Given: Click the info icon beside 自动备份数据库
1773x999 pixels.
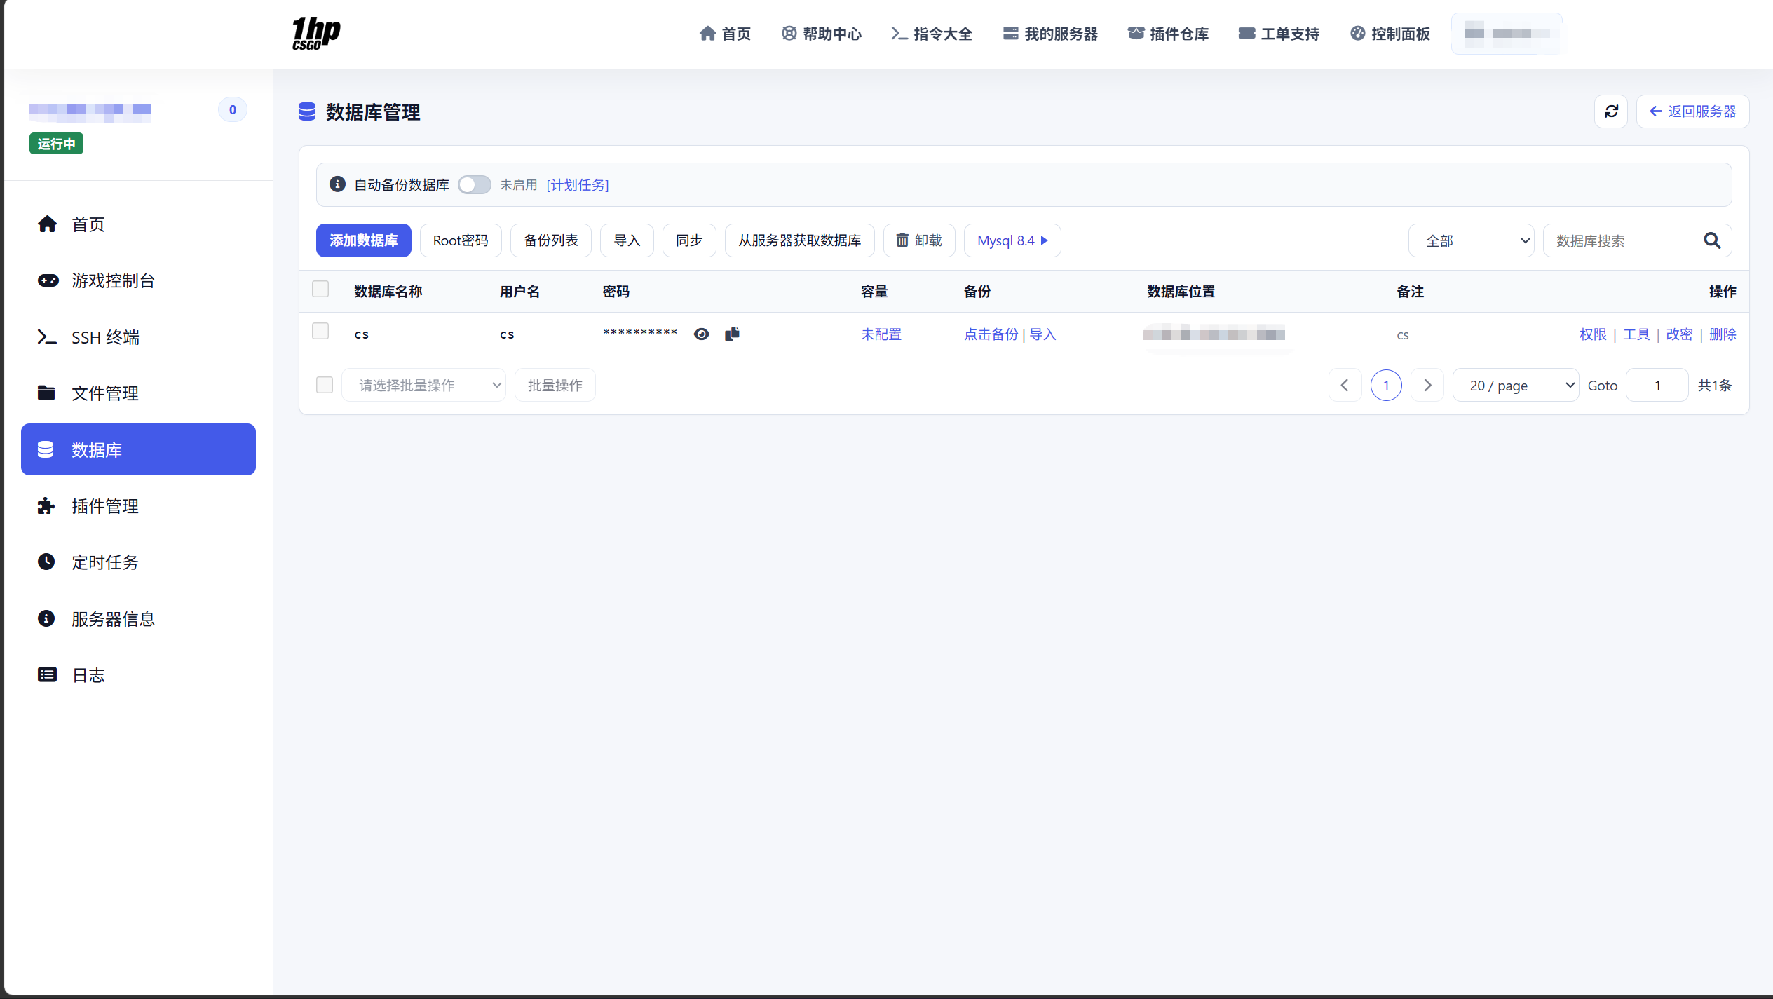Looking at the screenshot, I should (x=337, y=184).
